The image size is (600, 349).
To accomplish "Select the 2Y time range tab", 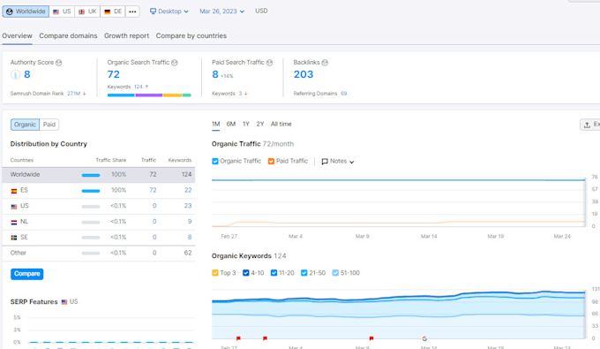I will pos(260,124).
